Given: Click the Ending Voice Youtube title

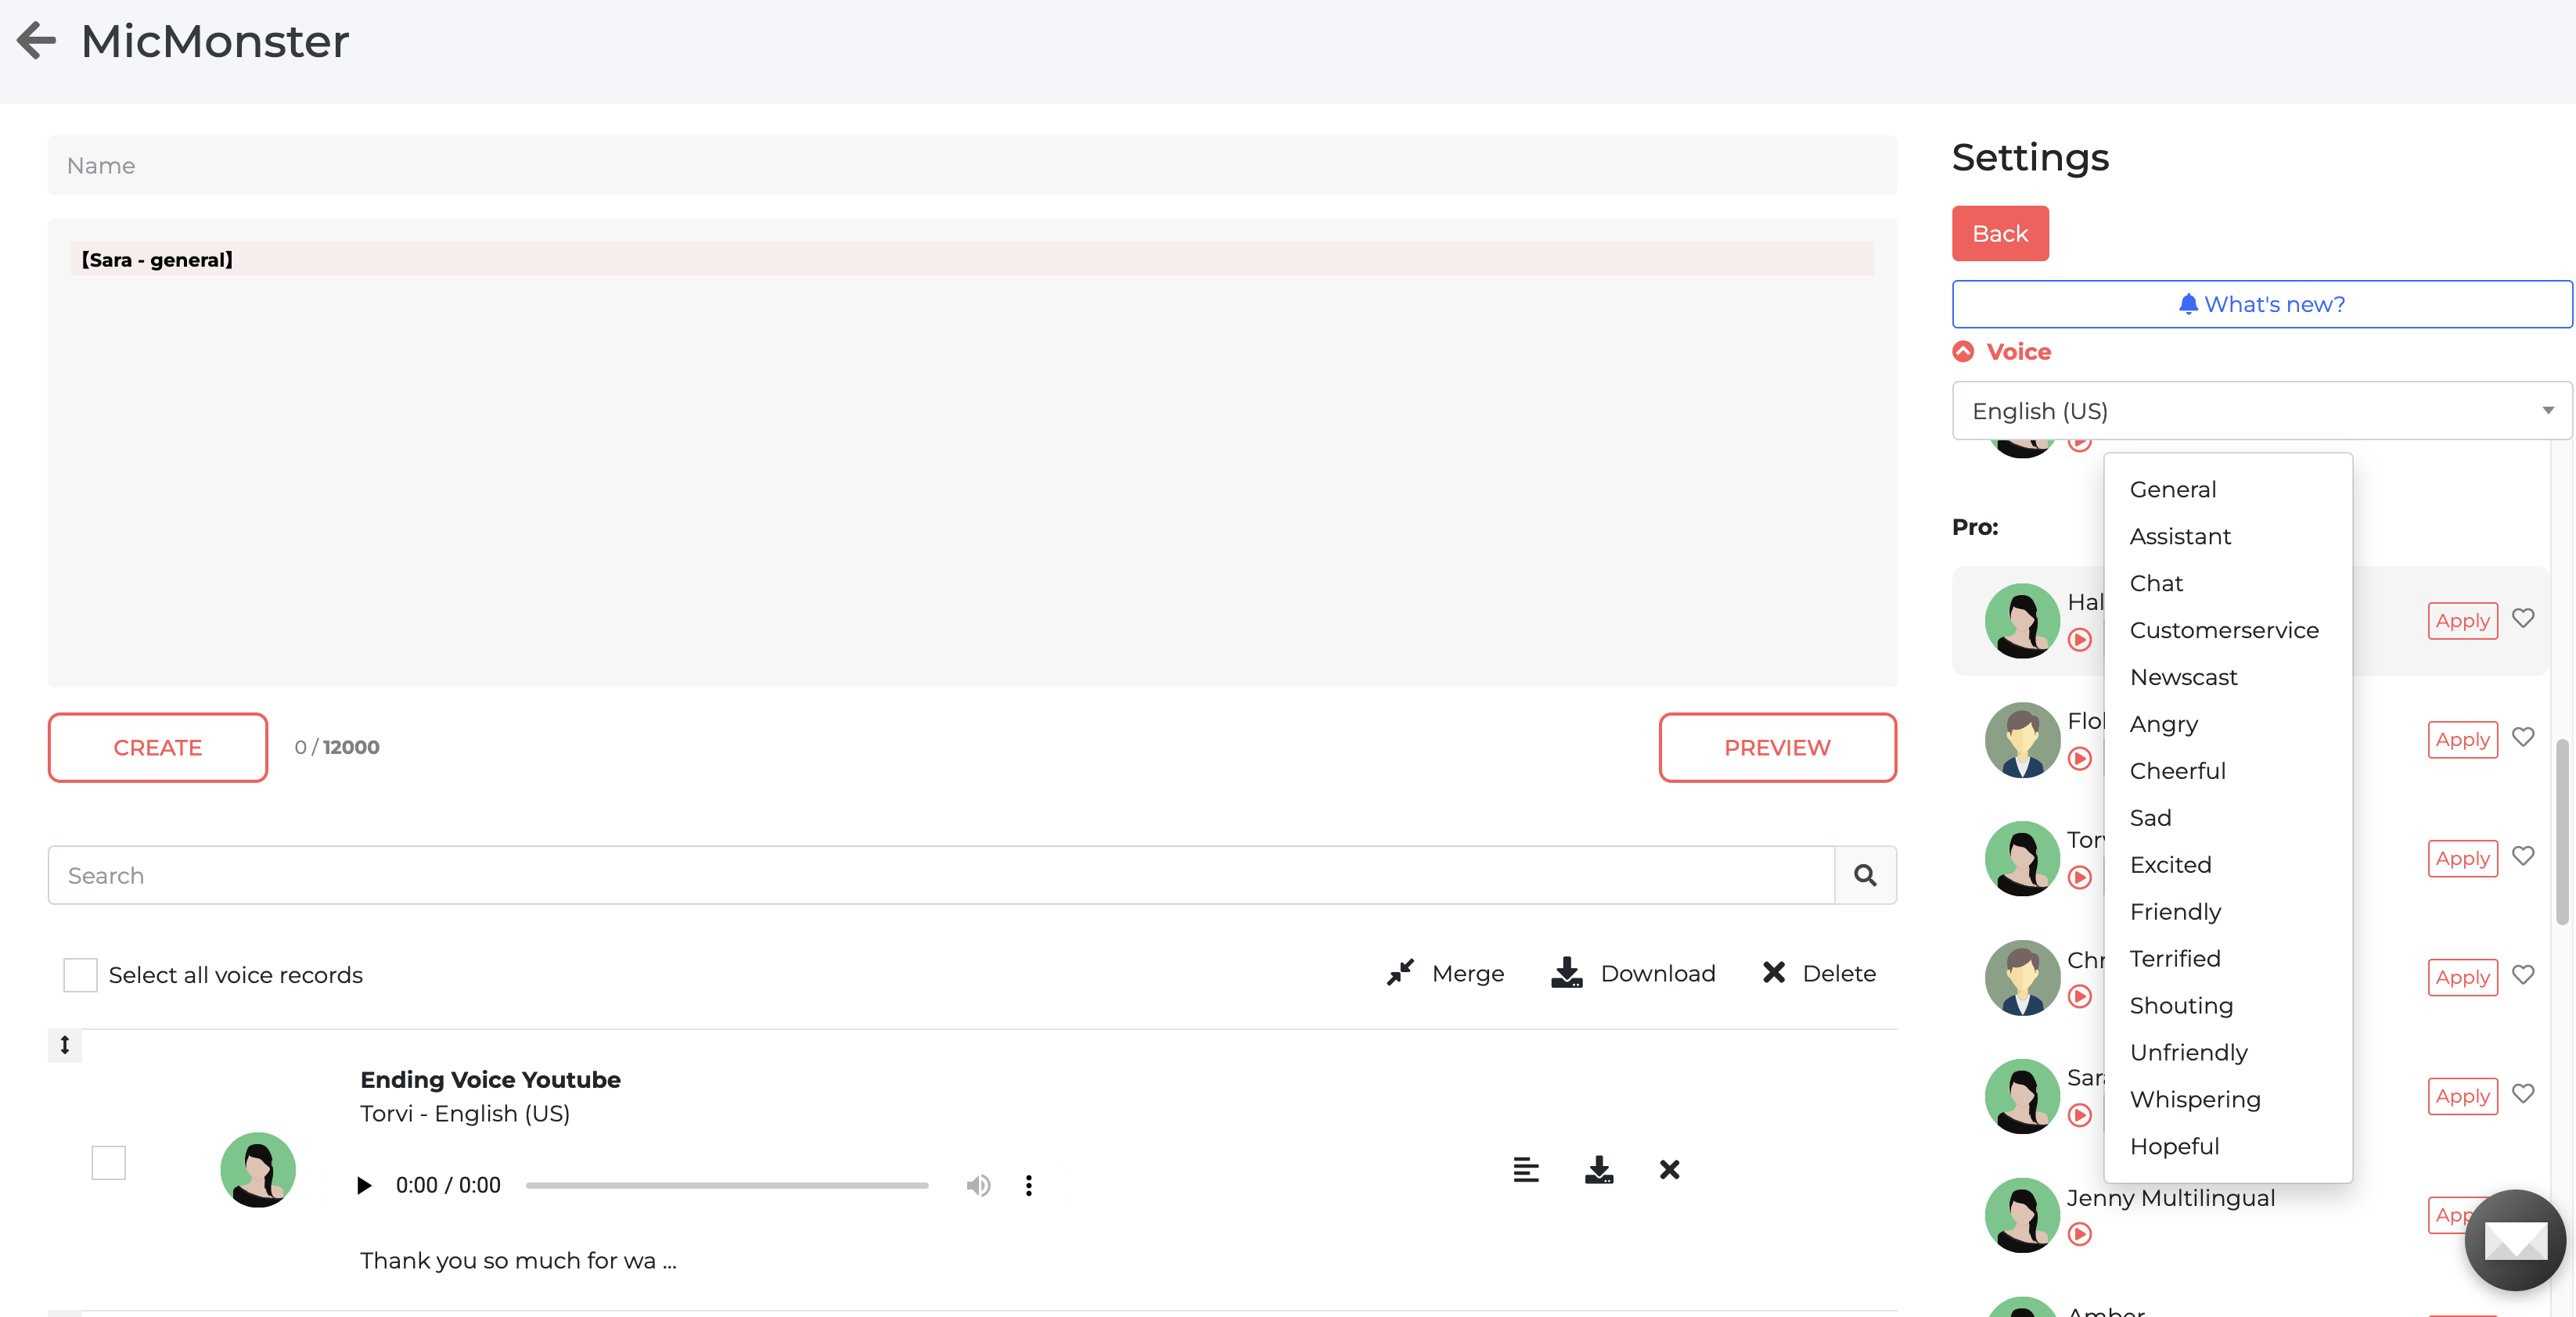Looking at the screenshot, I should point(490,1080).
